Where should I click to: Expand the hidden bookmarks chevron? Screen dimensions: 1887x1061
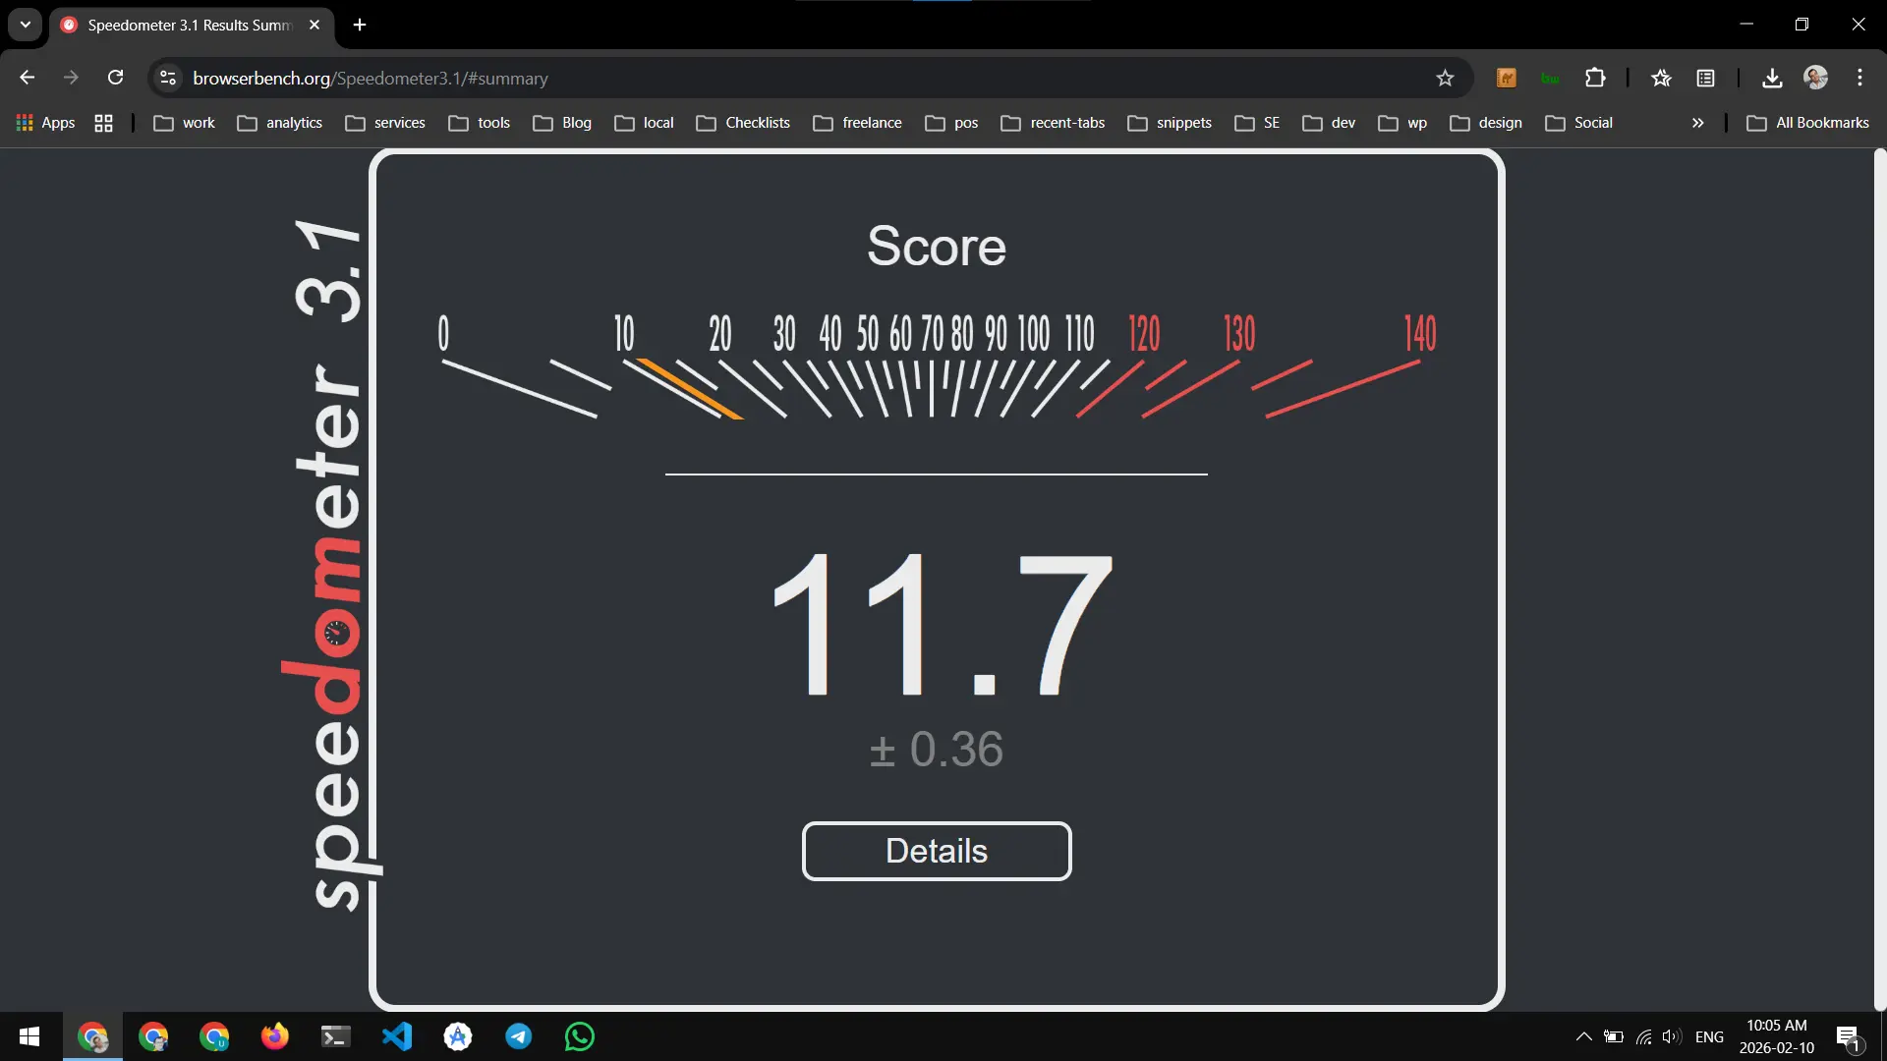pos(1697,123)
